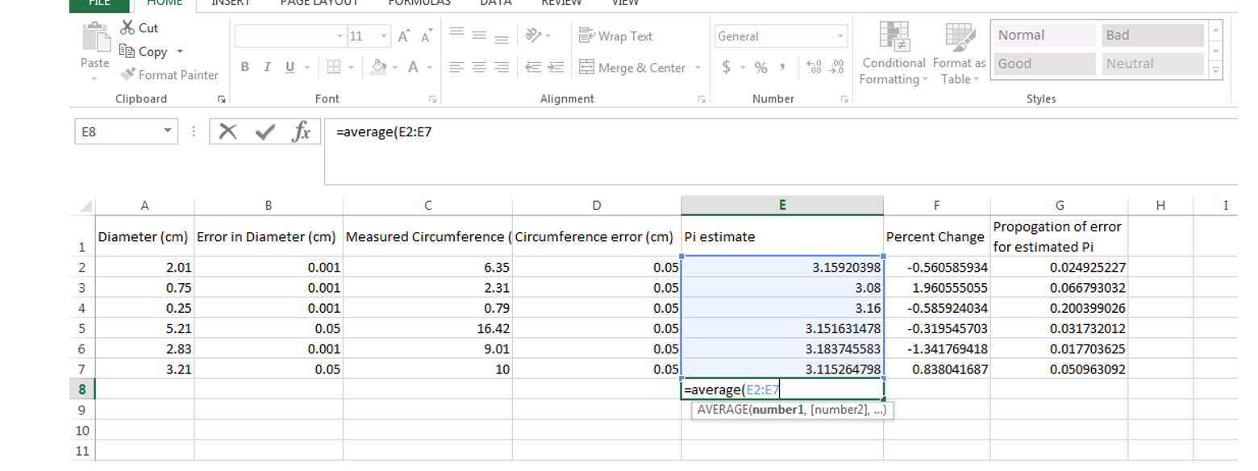This screenshot has height=471, width=1258.
Task: Toggle underline formatting
Action: coord(288,68)
